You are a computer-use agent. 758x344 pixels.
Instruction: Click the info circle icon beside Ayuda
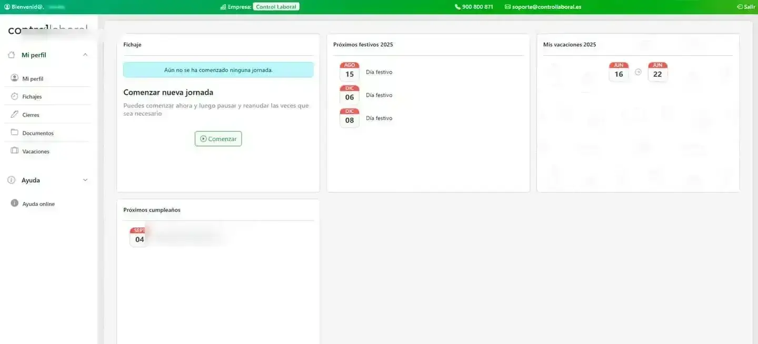12,180
